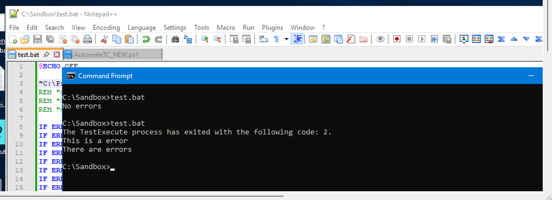Open user-defined language dialog icon
552x200 pixels.
pyautogui.click(x=313, y=39)
